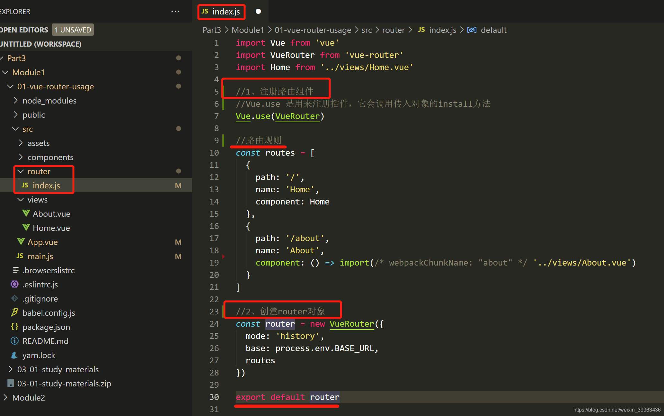Open Explorer more actions ellipsis menu
664x416 pixels.
click(x=175, y=11)
